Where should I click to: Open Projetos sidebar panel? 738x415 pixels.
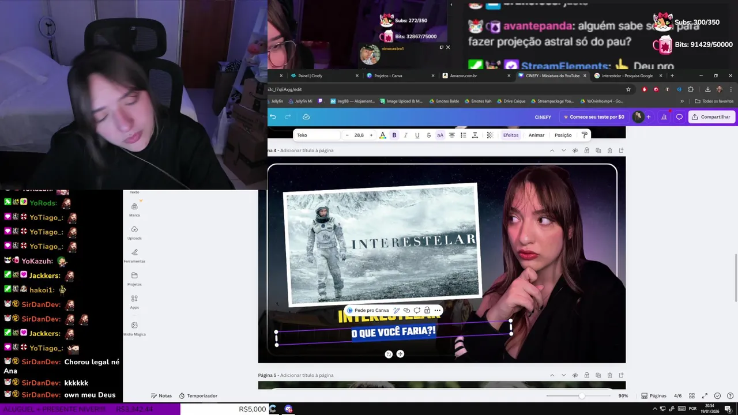click(134, 279)
